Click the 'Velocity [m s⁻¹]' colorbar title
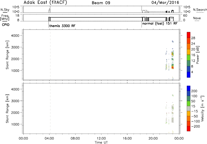 coord(202,108)
